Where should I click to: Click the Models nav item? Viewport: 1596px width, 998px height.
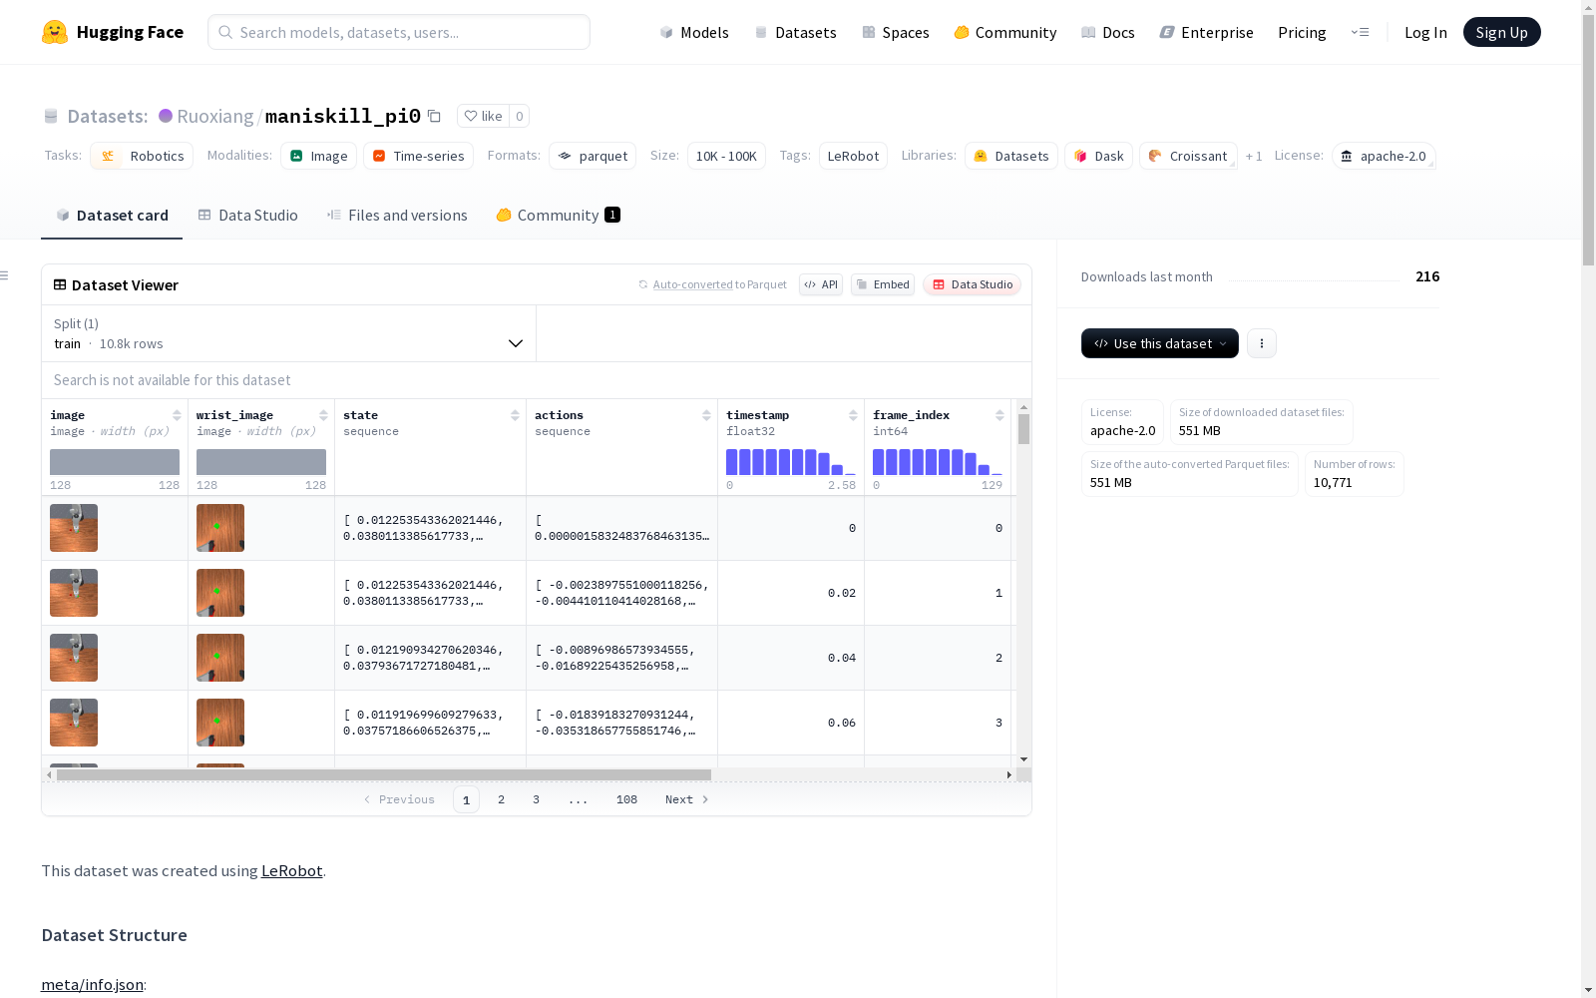[694, 32]
